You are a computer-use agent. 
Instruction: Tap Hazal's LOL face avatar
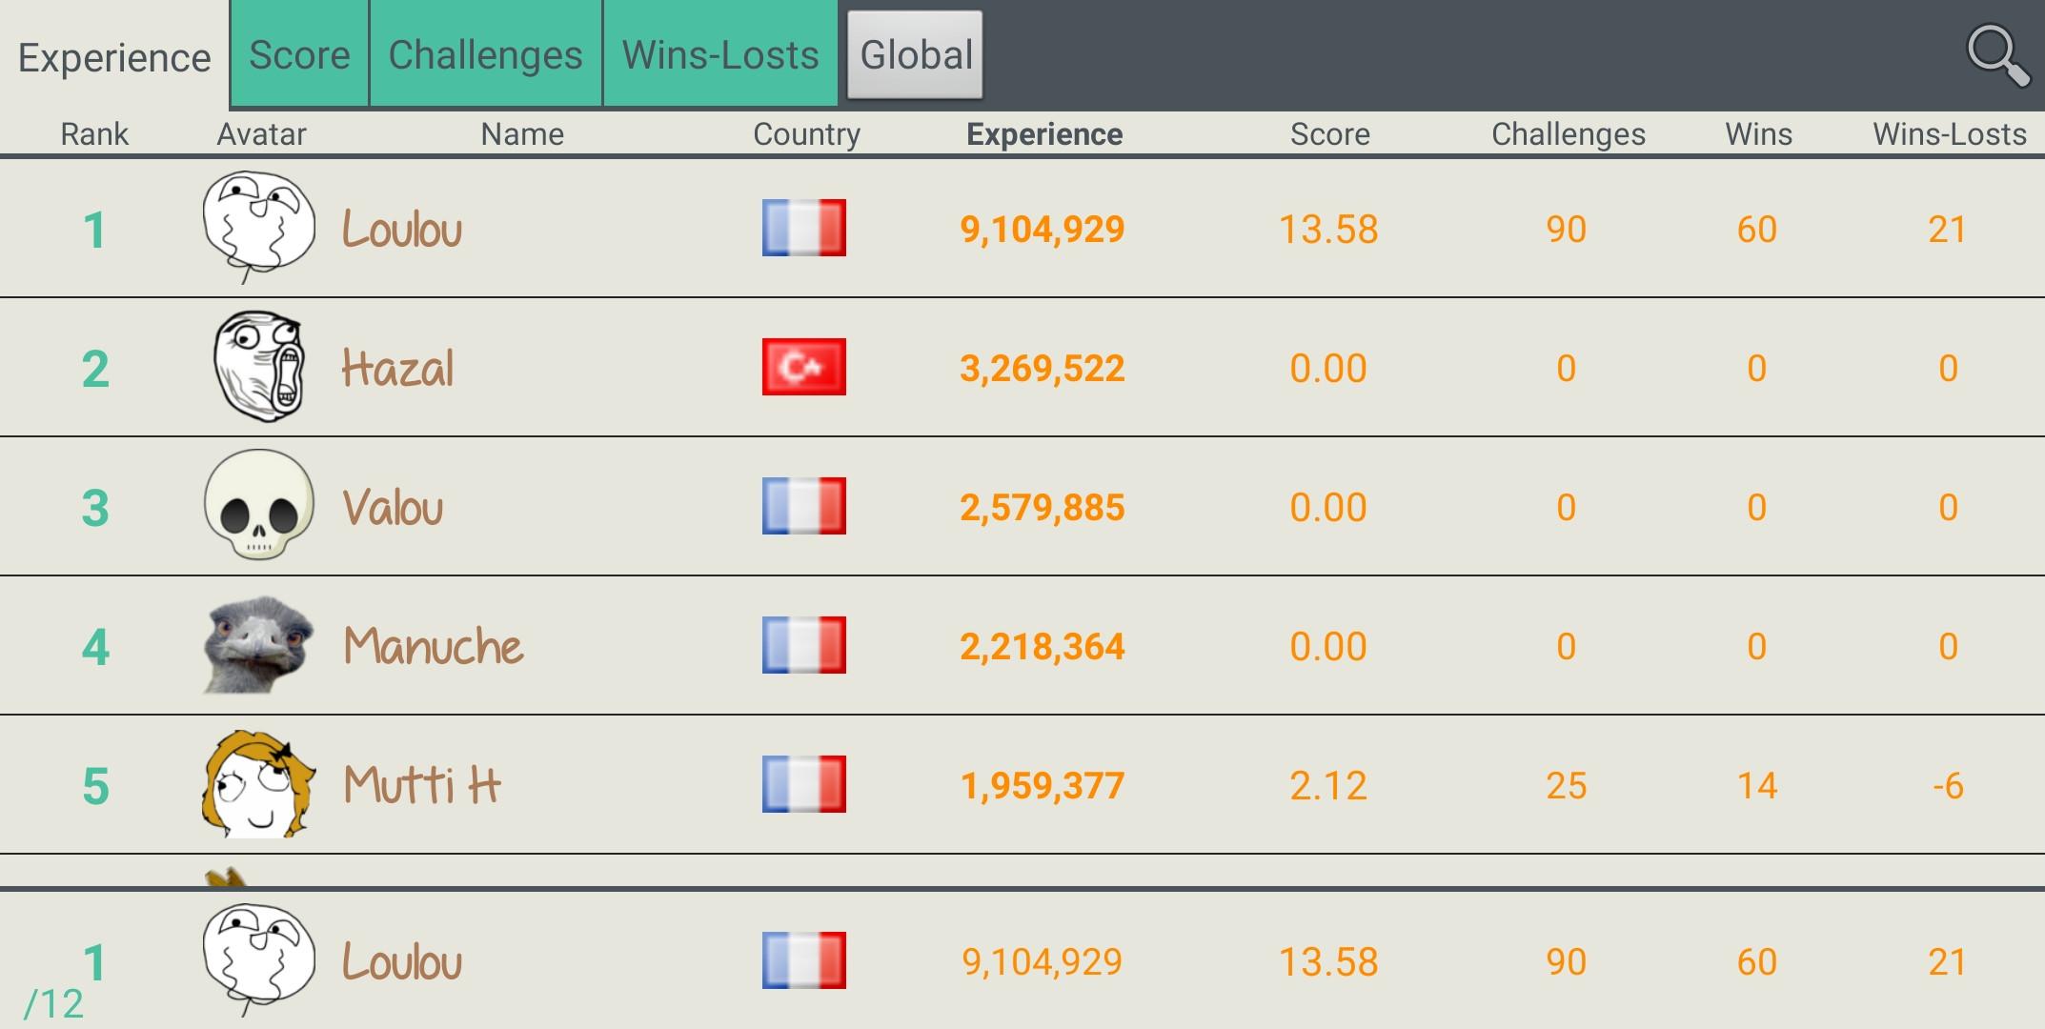tap(258, 367)
